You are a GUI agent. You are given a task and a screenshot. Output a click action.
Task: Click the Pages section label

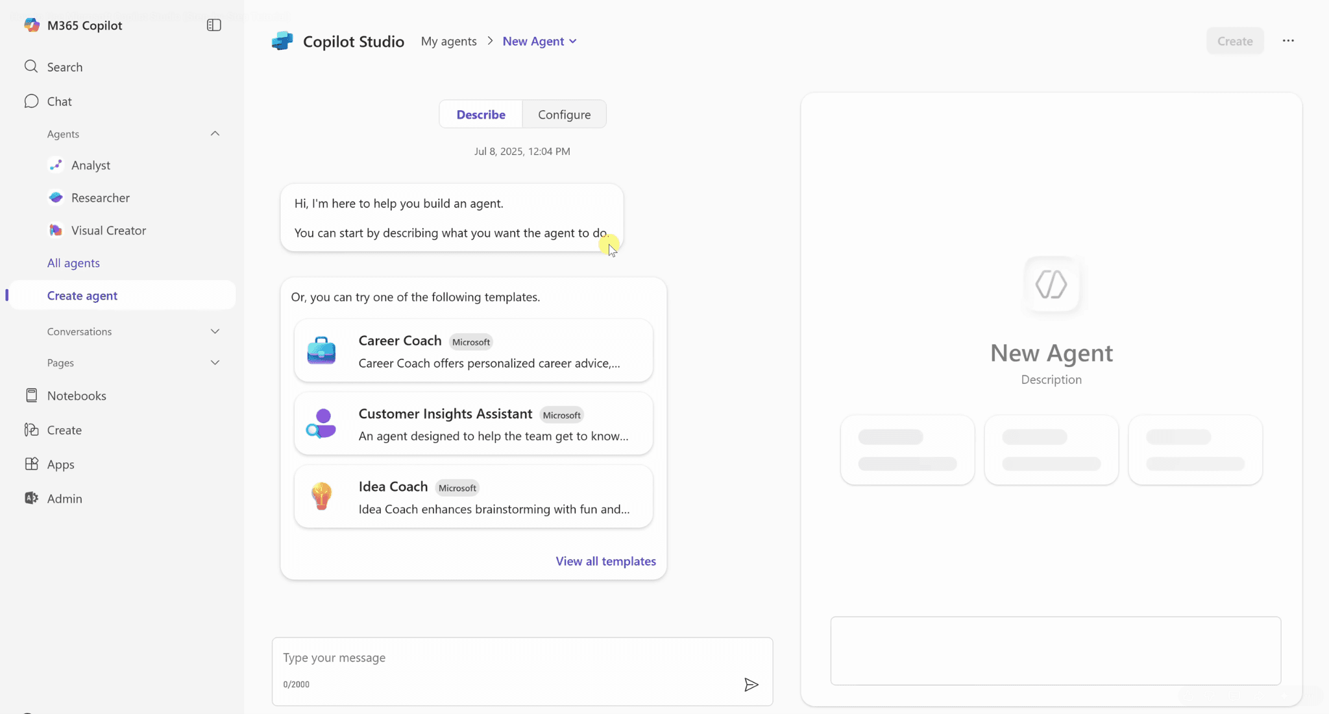(x=60, y=363)
